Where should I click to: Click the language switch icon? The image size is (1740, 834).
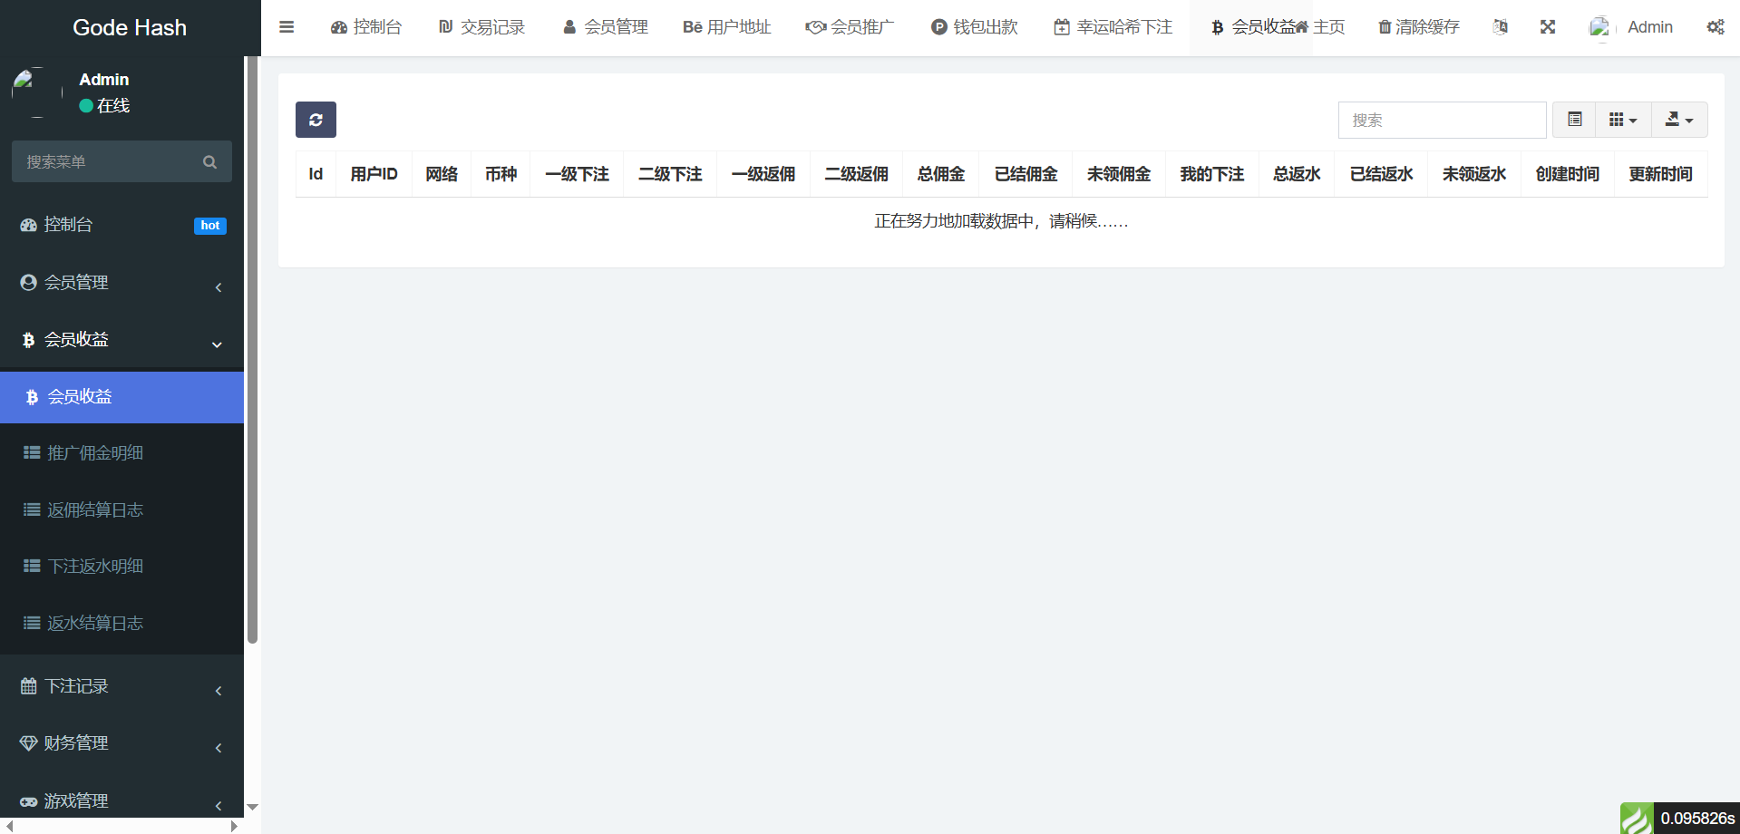tap(1501, 27)
